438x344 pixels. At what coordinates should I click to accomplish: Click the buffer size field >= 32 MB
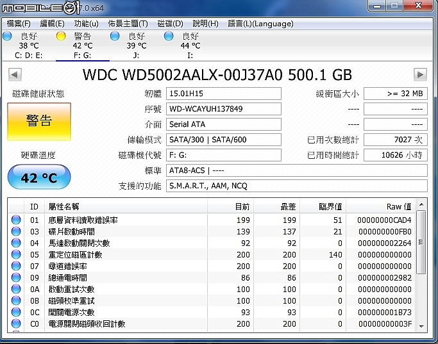pyautogui.click(x=396, y=94)
